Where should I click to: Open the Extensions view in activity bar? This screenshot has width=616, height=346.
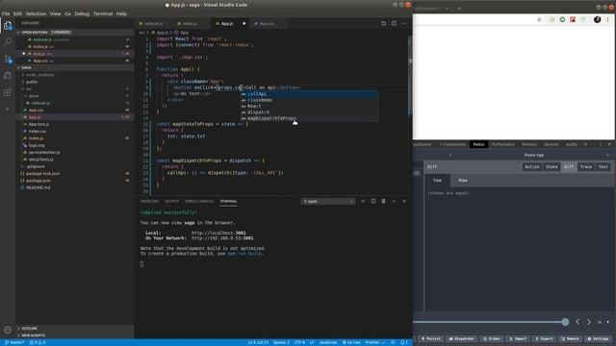8,92
